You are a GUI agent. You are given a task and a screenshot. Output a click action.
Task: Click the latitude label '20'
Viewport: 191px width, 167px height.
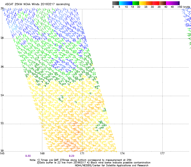(2, 151)
